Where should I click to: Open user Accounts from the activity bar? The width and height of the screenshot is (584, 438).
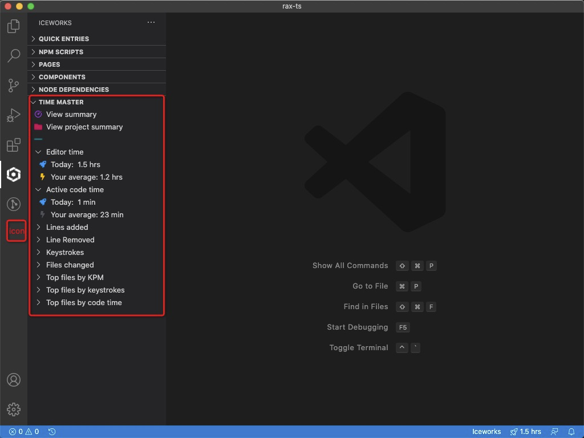pos(13,379)
